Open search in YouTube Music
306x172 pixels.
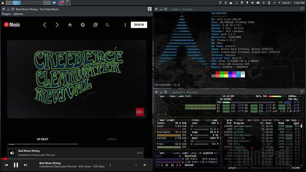(x=107, y=25)
